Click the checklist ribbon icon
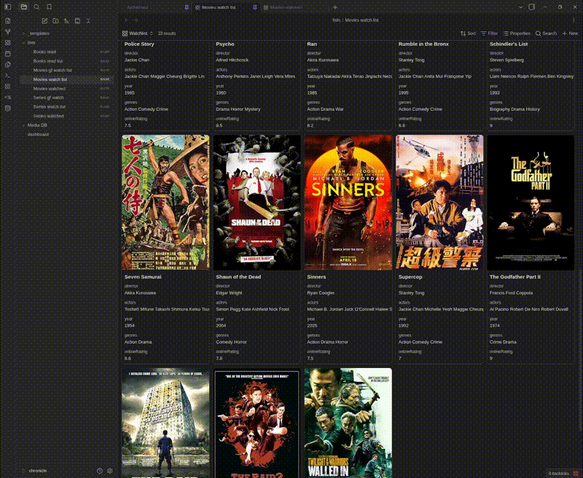The width and height of the screenshot is (583, 478). pyautogui.click(x=8, y=86)
